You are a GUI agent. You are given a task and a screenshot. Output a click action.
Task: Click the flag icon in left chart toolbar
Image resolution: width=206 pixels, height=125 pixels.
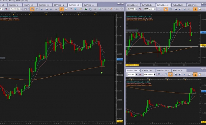pyautogui.click(x=6, y=9)
